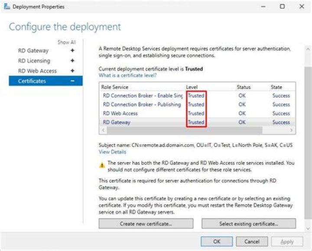Screen dimensions: 312x251
Task: Dismiss dialog with Cancel button
Action: pos(252,241)
